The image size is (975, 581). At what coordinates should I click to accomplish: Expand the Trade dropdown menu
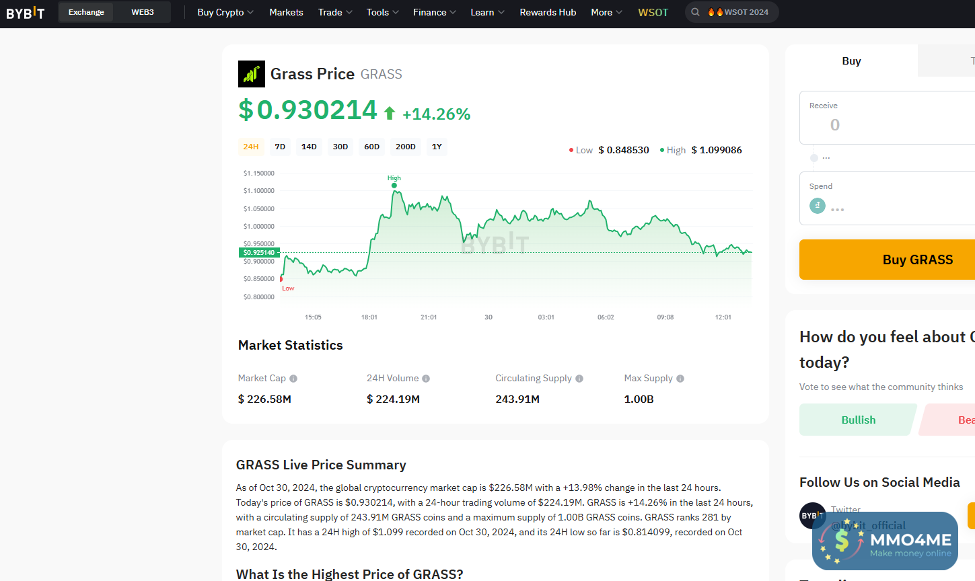click(x=335, y=12)
